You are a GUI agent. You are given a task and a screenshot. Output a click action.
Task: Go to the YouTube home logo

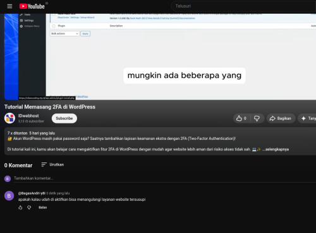(x=32, y=6)
